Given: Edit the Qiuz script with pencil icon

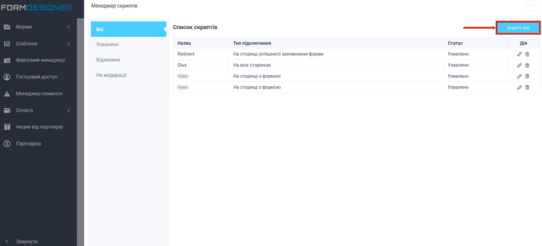Looking at the screenshot, I should pos(519,65).
